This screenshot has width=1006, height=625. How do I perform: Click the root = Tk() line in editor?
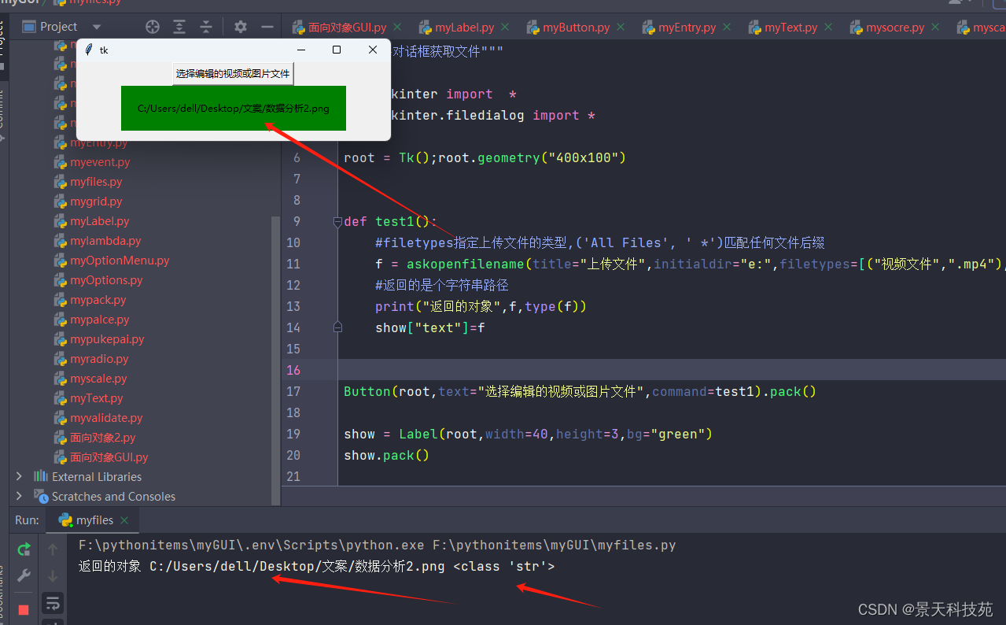(x=485, y=157)
